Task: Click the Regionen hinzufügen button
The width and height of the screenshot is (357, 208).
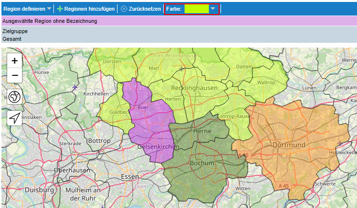Action: [x=86, y=9]
